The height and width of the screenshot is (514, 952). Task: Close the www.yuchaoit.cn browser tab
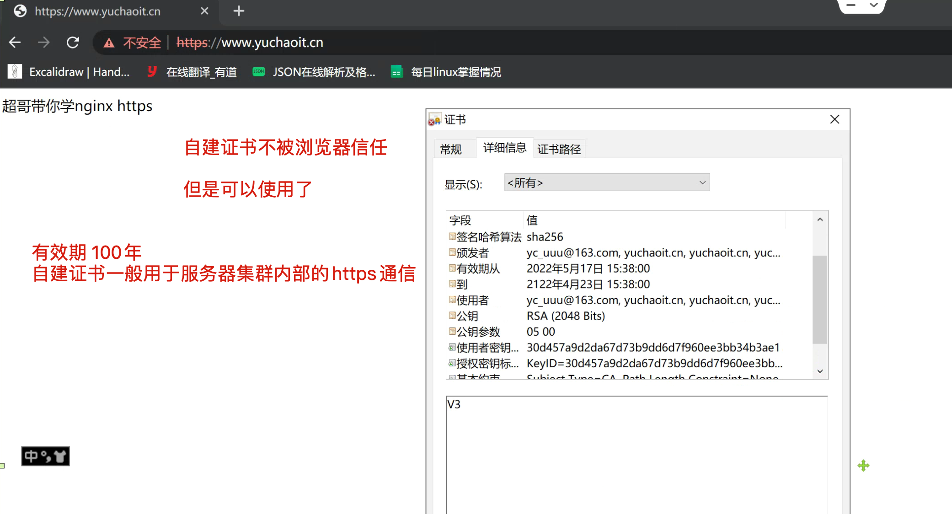point(204,11)
